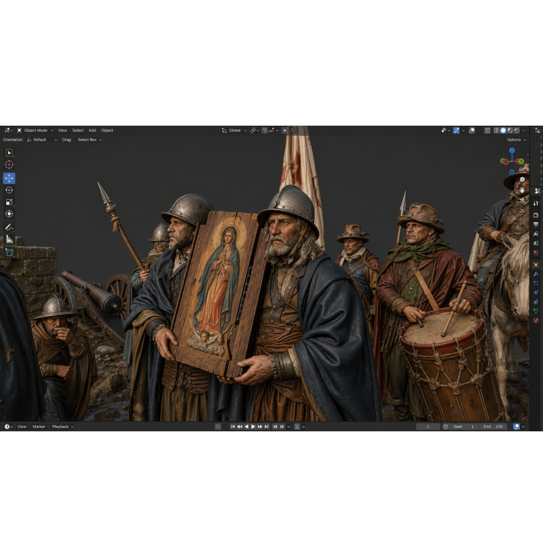Jump to next keyframe
This screenshot has height=557, width=543.
click(260, 427)
